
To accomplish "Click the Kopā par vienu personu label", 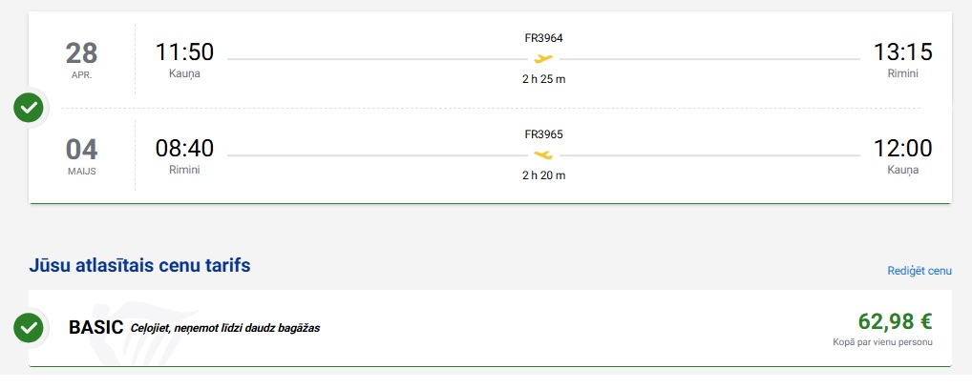I will pos(882,342).
